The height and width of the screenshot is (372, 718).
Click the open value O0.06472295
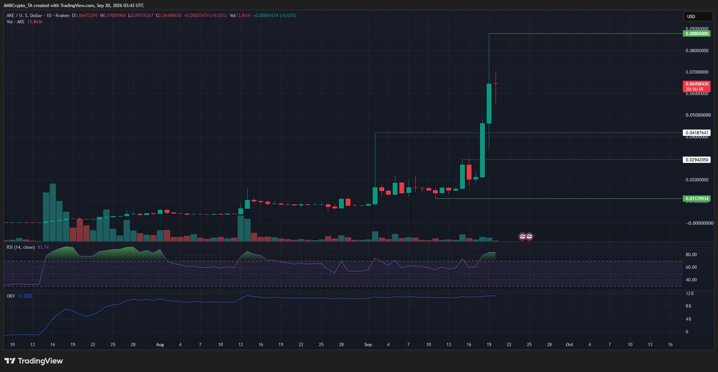85,16
